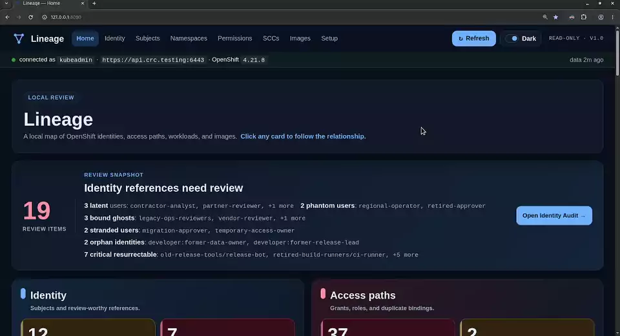Click 'data 2m ago' status text
Screen dimensions: 620x336
click(x=586, y=59)
